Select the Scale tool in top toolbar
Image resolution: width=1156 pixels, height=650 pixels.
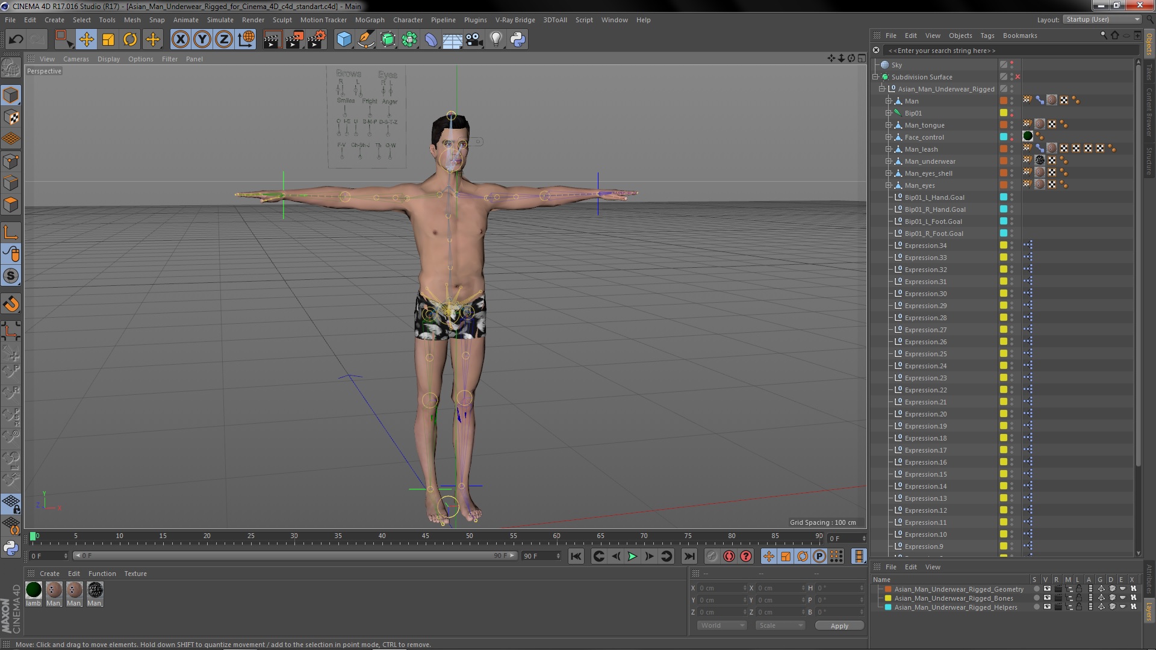pyautogui.click(x=108, y=40)
